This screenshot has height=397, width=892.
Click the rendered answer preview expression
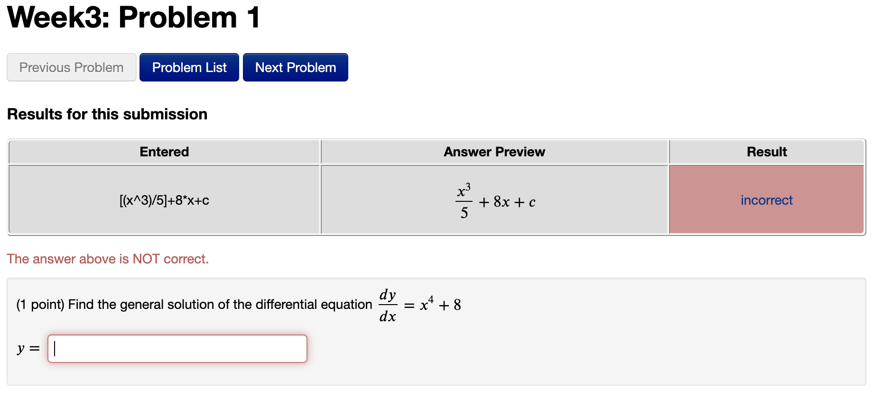(x=493, y=201)
